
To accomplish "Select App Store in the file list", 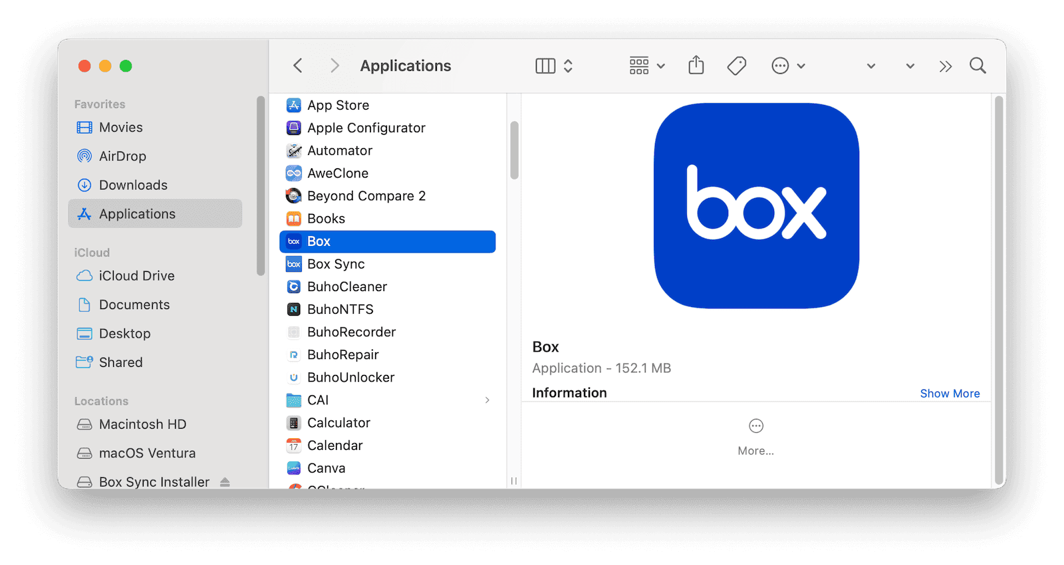I will click(x=388, y=105).
